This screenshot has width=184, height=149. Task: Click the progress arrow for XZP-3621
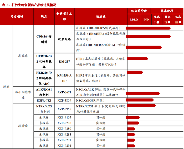pyautogui.click(x=143, y=93)
